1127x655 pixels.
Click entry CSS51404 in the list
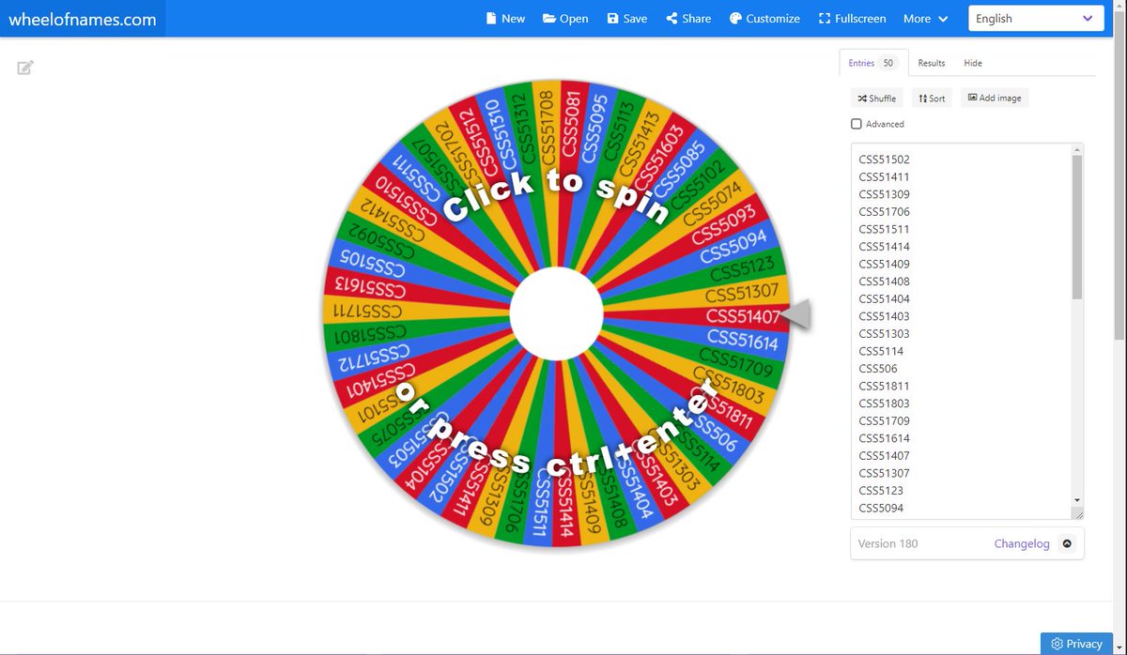[x=884, y=298]
